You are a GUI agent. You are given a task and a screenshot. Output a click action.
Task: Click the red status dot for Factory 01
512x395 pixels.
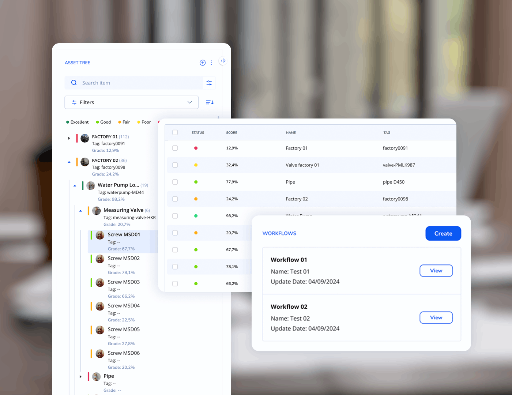(x=196, y=148)
